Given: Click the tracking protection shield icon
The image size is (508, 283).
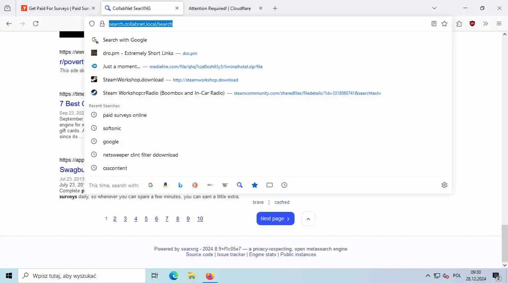Looking at the screenshot, I should click(92, 24).
